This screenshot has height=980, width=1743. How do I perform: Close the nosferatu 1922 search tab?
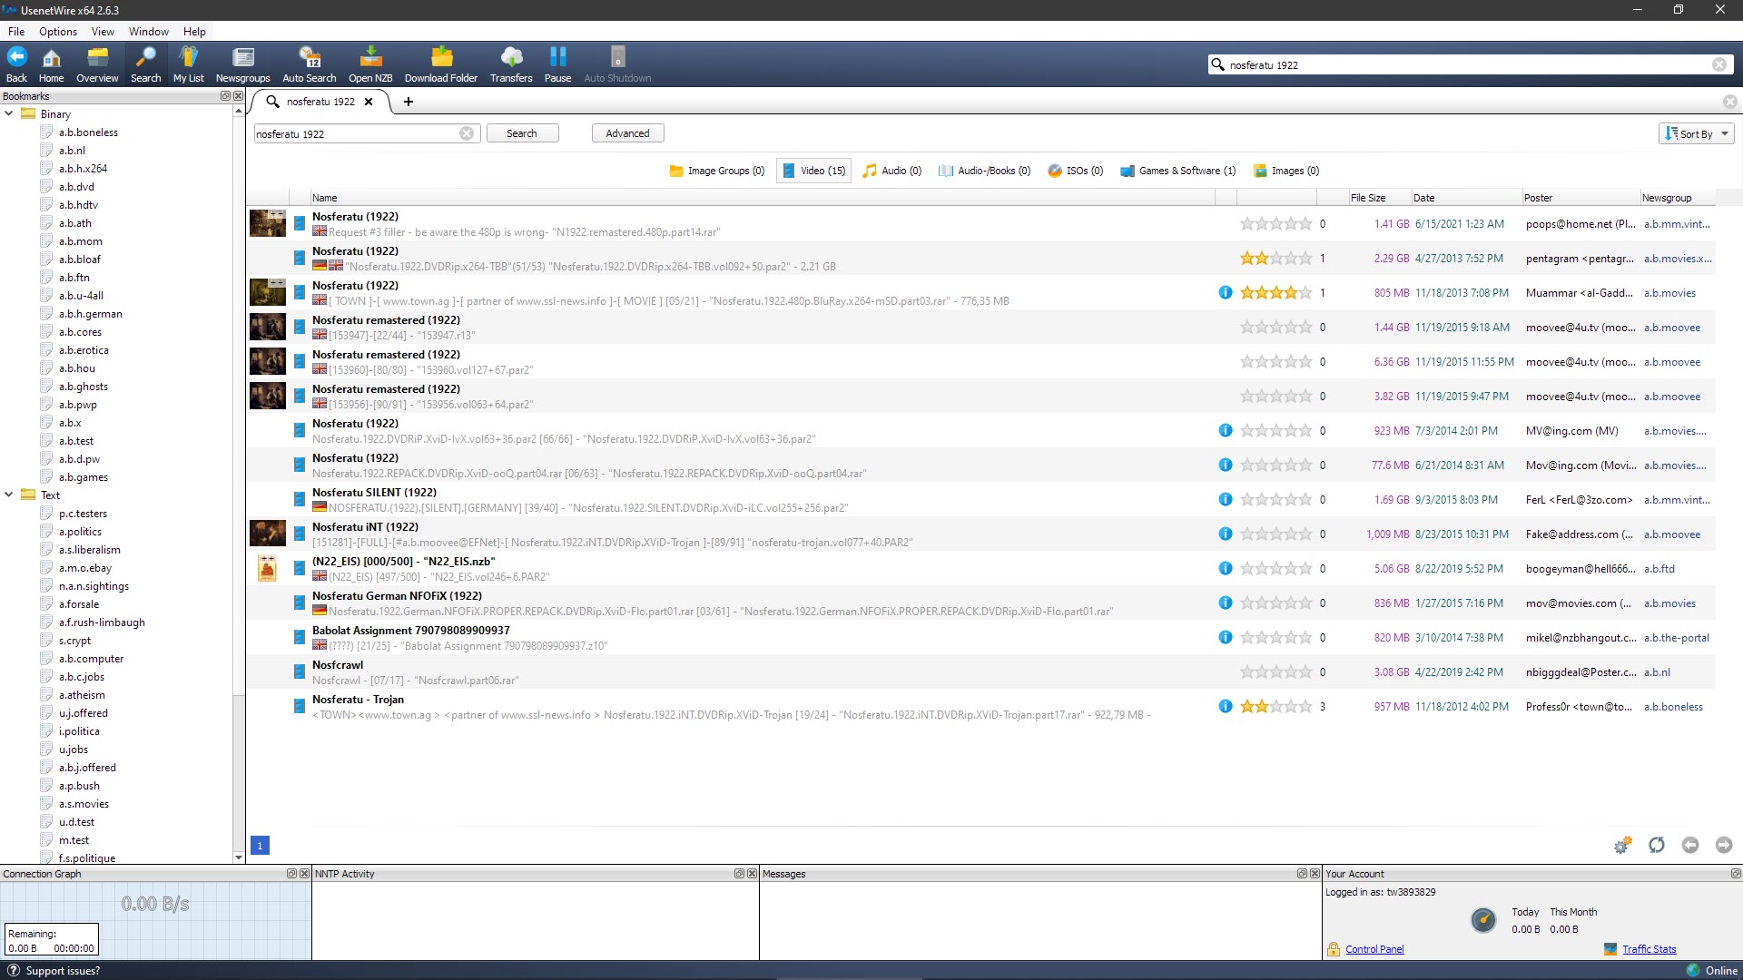[369, 102]
